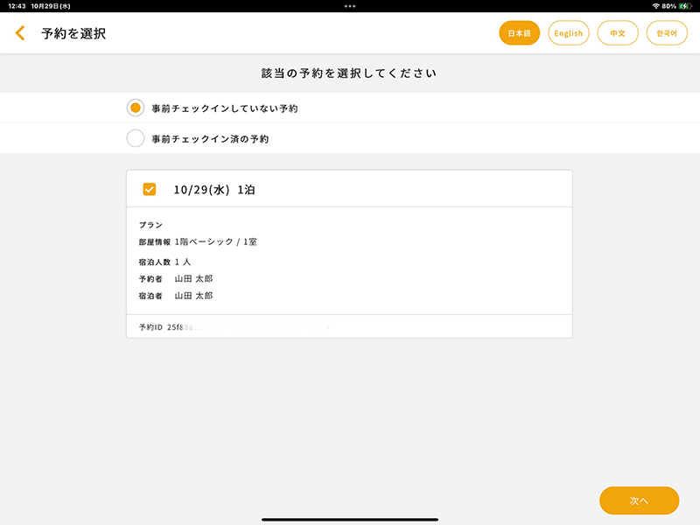
Task: Switch language to 한국어
Action: (667, 32)
